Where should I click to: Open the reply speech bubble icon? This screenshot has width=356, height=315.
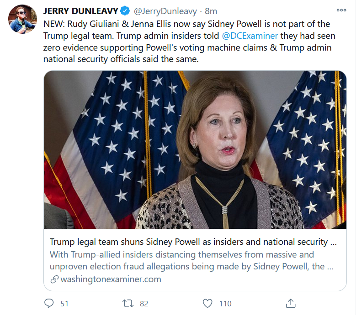[x=49, y=303]
